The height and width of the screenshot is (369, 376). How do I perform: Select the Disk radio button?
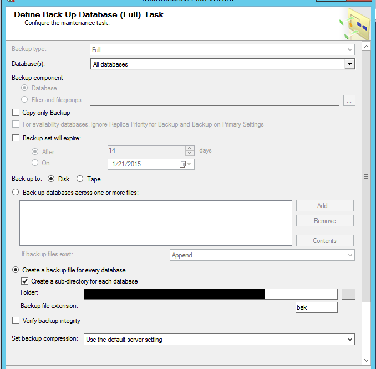pyautogui.click(x=52, y=179)
